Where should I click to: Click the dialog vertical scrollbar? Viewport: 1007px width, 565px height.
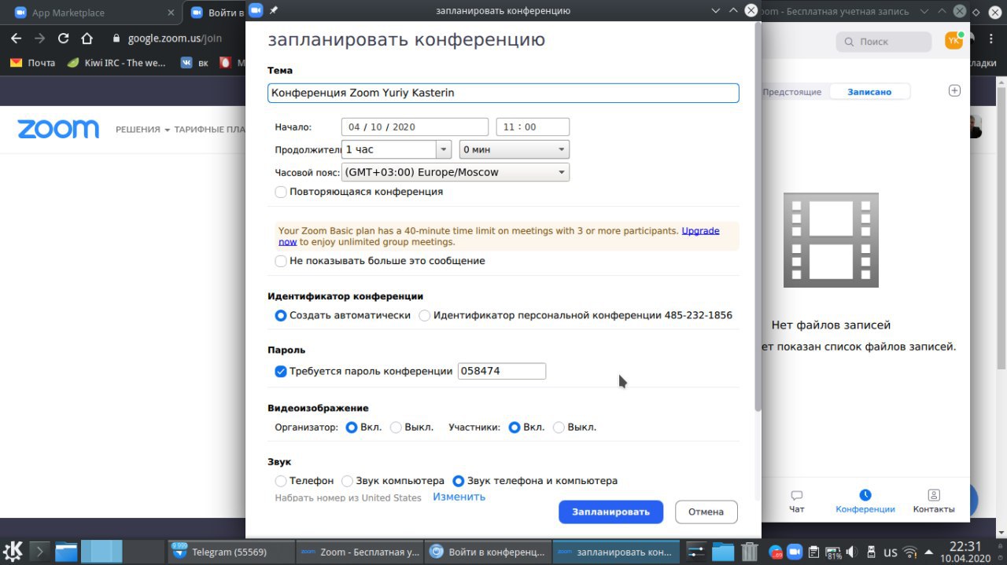[758, 216]
